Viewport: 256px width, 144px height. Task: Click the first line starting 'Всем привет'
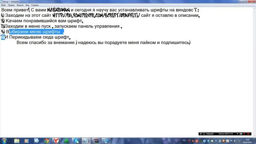click(x=100, y=10)
